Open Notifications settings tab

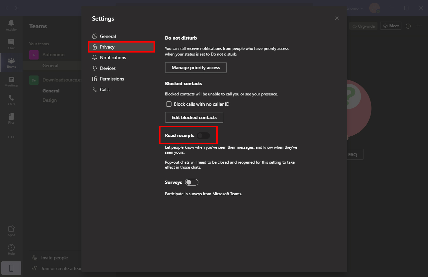(121, 58)
